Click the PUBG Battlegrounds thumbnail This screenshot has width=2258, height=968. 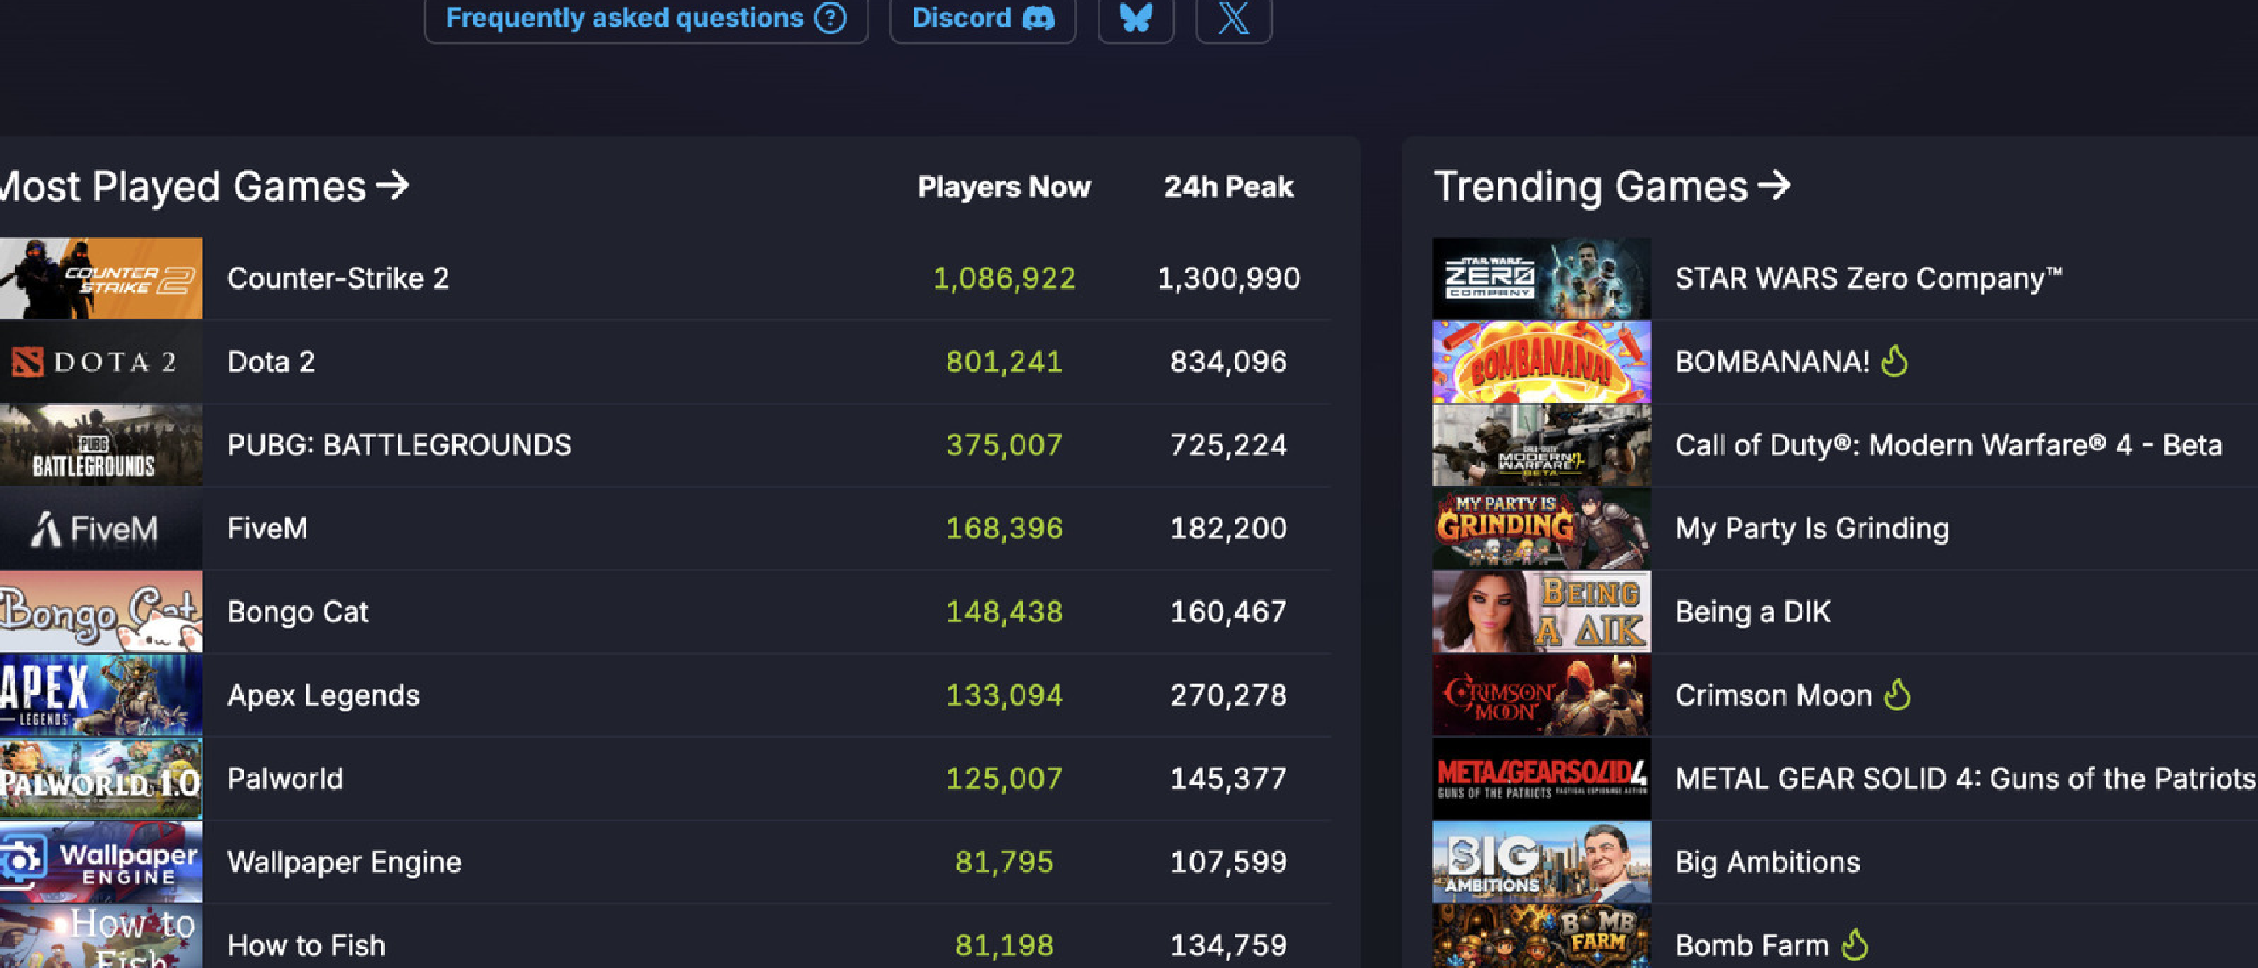pyautogui.click(x=101, y=444)
